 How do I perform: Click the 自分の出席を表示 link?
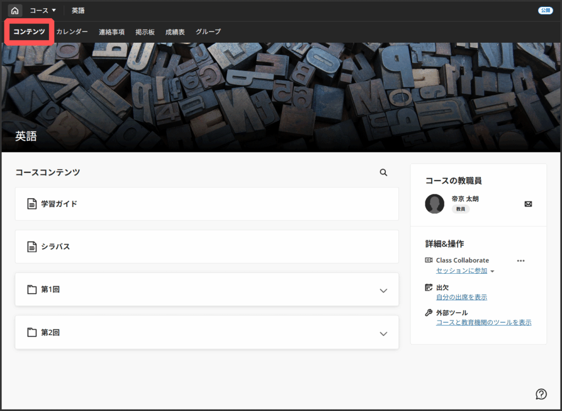click(x=461, y=297)
